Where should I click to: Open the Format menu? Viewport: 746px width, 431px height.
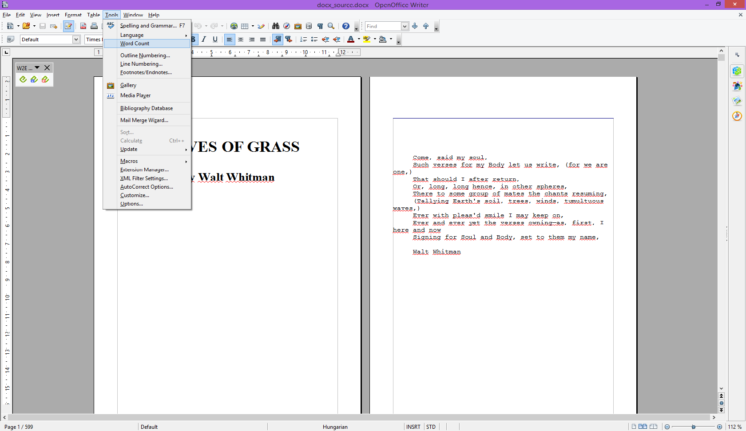[x=73, y=15]
